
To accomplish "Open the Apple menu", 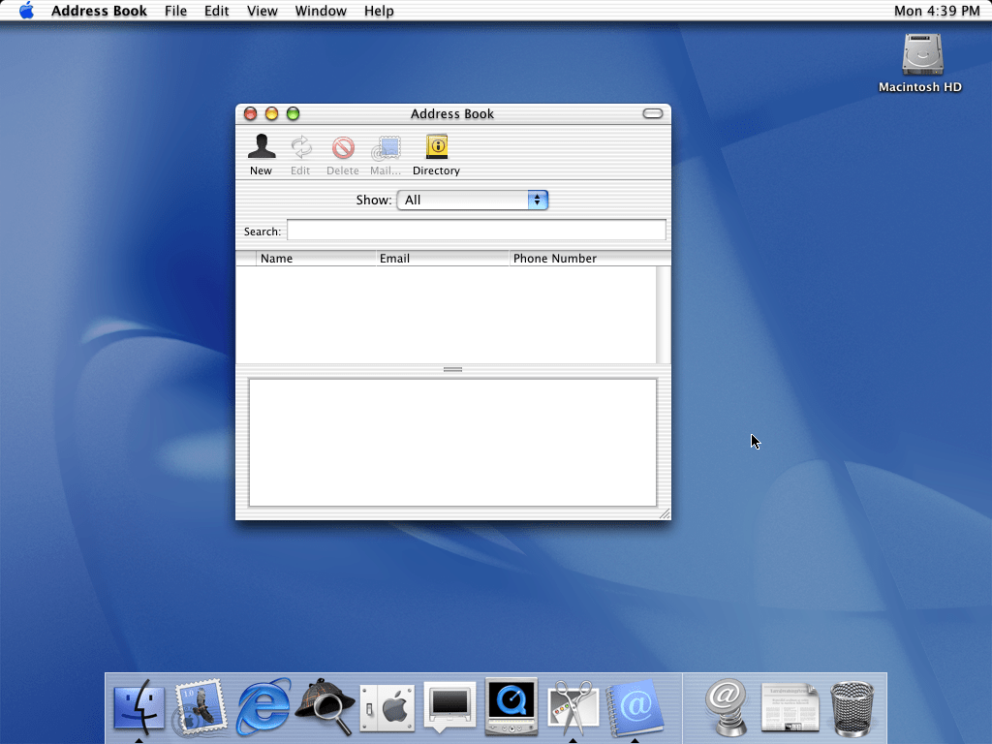I will point(26,11).
